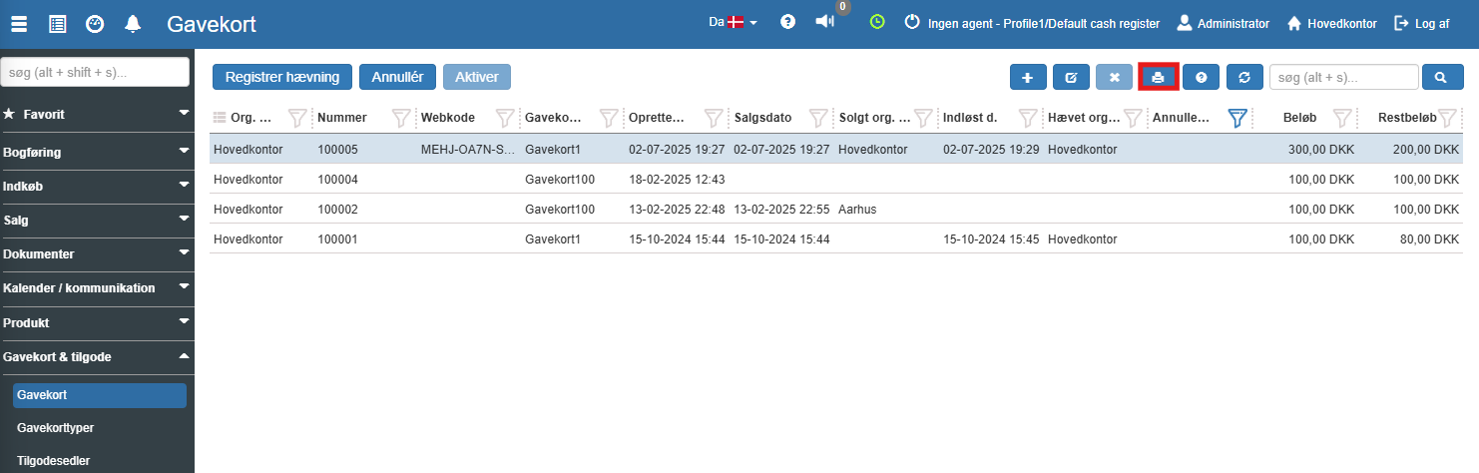This screenshot has width=1479, height=473.
Task: Sort by the Nummer column header
Action: (342, 118)
